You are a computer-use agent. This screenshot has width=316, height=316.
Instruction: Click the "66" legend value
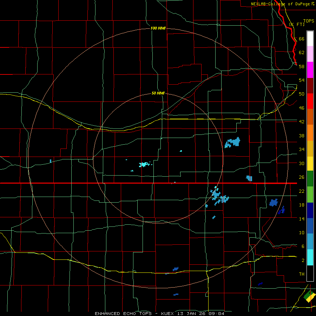(x=302, y=39)
